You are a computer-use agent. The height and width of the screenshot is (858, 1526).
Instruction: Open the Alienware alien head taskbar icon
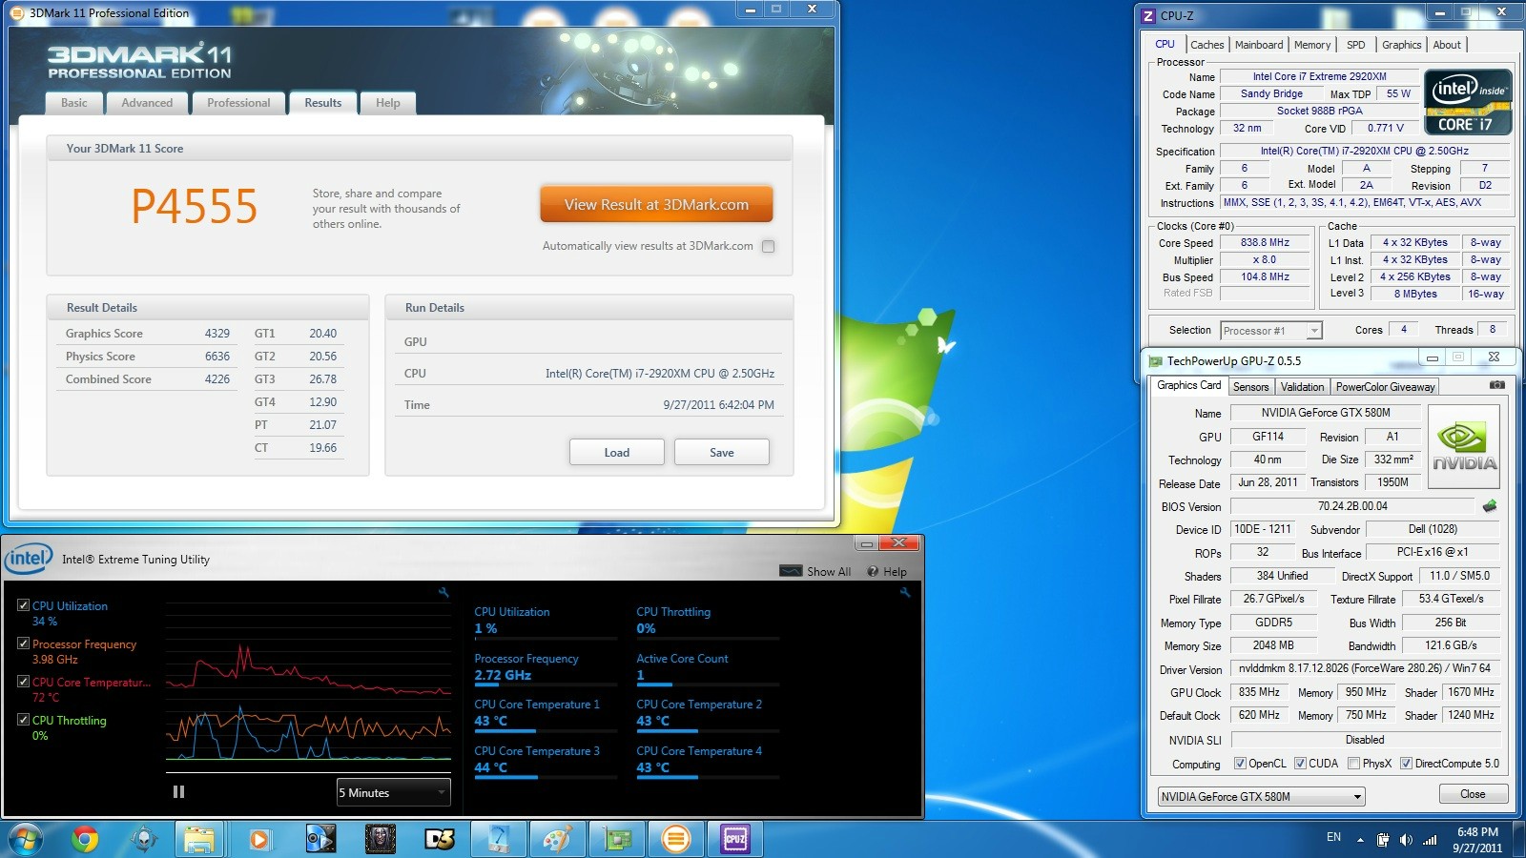[x=144, y=839]
